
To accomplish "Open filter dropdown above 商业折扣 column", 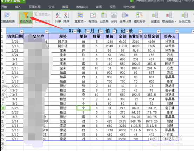I will [x=140, y=31].
